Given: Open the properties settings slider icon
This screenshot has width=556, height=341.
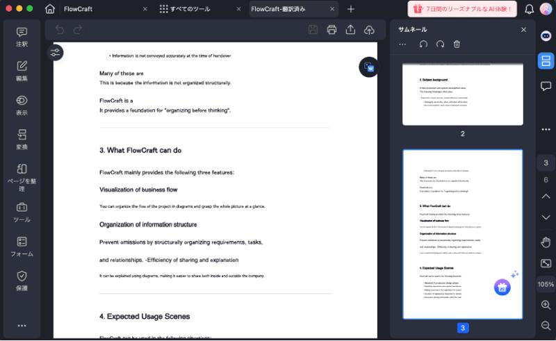Looking at the screenshot, I should (x=56, y=53).
